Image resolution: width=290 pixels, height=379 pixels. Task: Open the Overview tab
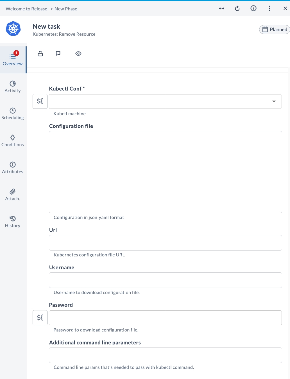pos(13,60)
